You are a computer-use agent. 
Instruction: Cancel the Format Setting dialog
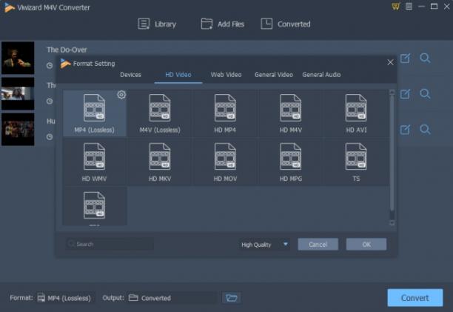click(x=318, y=245)
